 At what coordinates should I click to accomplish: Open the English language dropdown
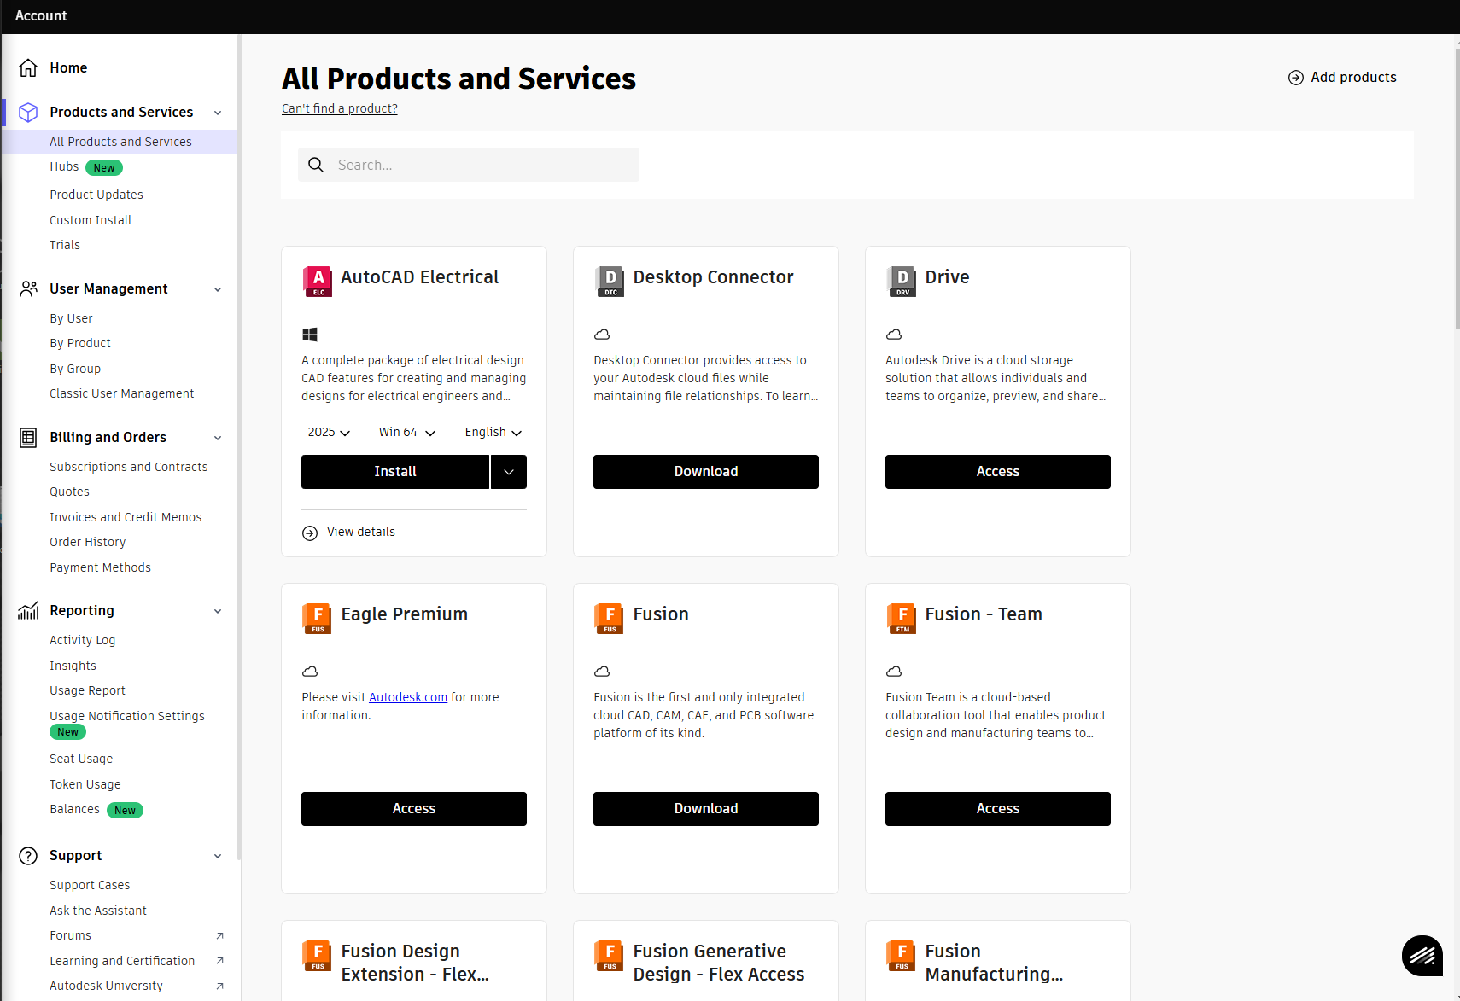pos(493,433)
